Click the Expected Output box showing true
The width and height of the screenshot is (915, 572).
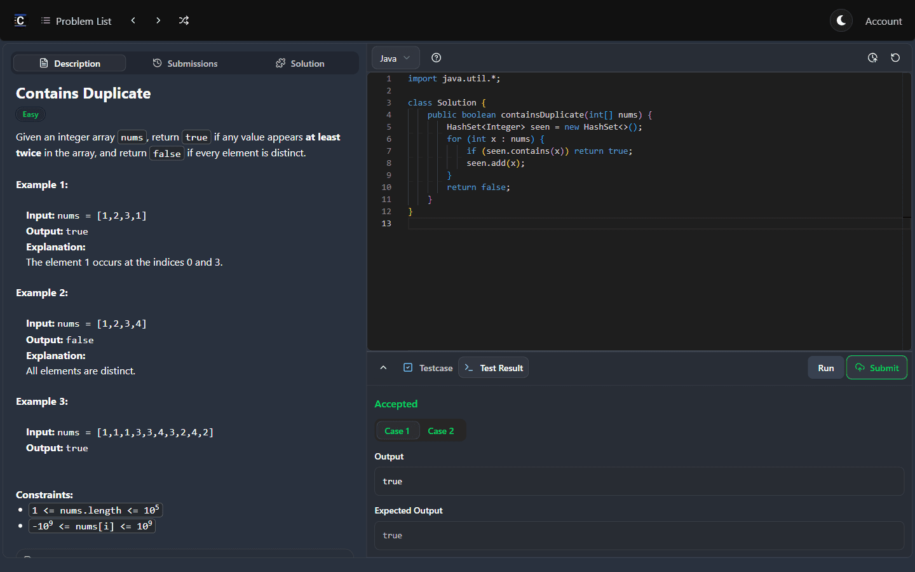(639, 535)
